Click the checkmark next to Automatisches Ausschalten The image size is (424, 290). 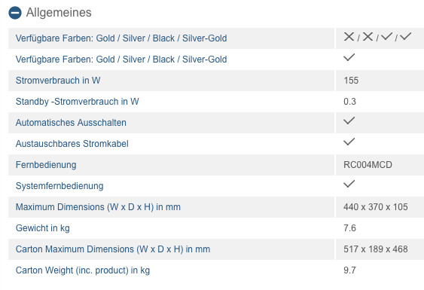[349, 121]
